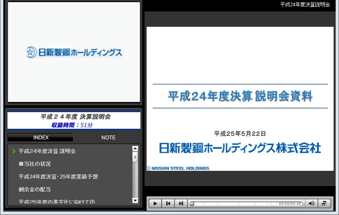Click the playback seek bar handle
Viewport: 339px width, 215px height.
point(192,204)
